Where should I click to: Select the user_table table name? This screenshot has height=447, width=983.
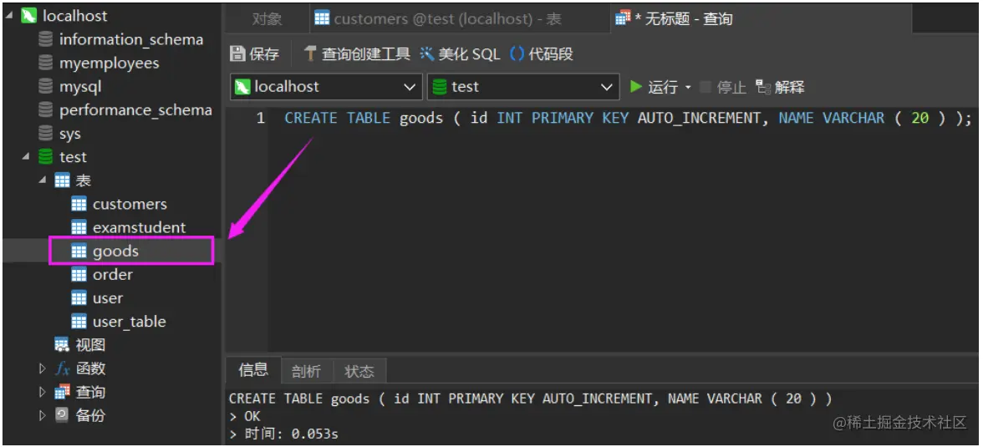click(x=129, y=322)
